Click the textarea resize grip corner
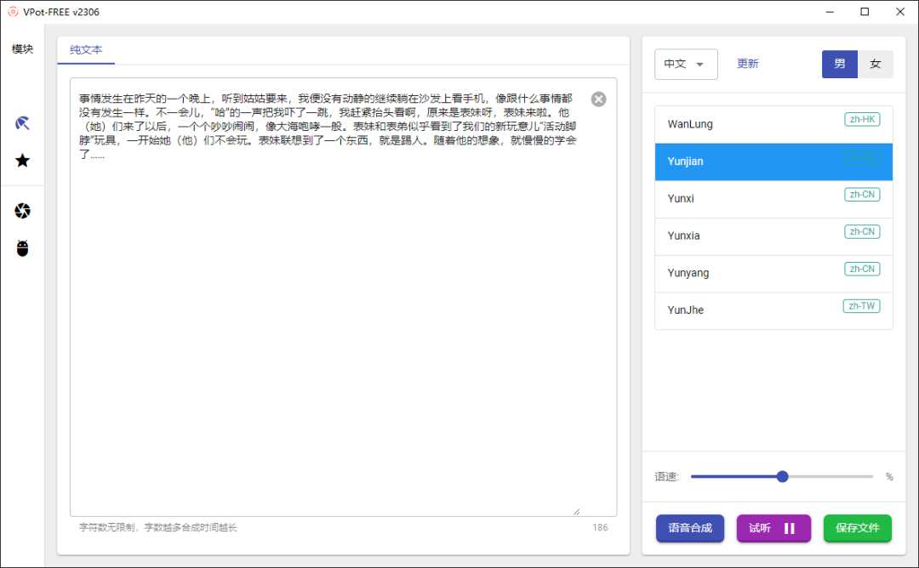 click(x=577, y=512)
